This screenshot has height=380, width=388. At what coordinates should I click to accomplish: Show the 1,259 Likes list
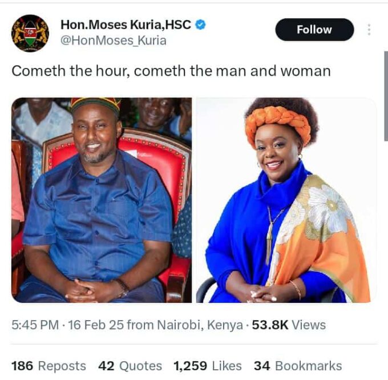[208, 366]
